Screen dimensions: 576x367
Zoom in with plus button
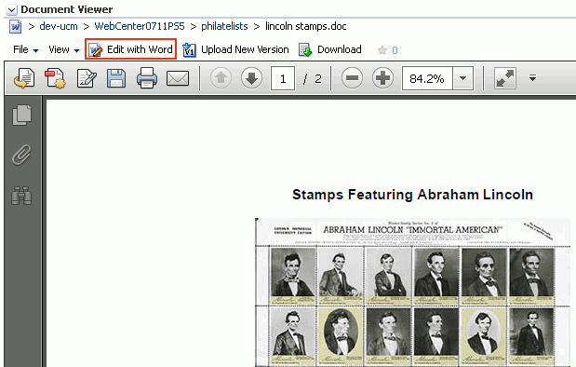click(382, 78)
